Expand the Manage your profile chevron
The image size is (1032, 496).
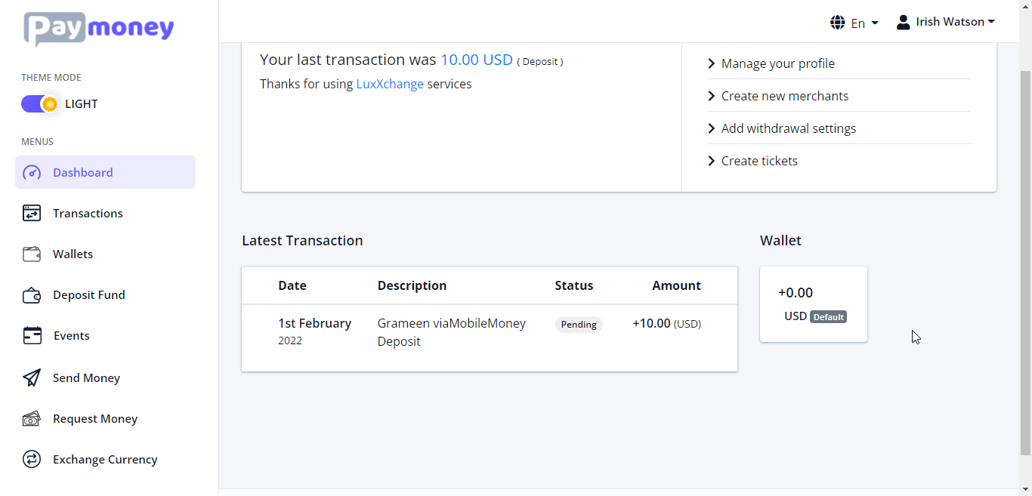pos(712,64)
